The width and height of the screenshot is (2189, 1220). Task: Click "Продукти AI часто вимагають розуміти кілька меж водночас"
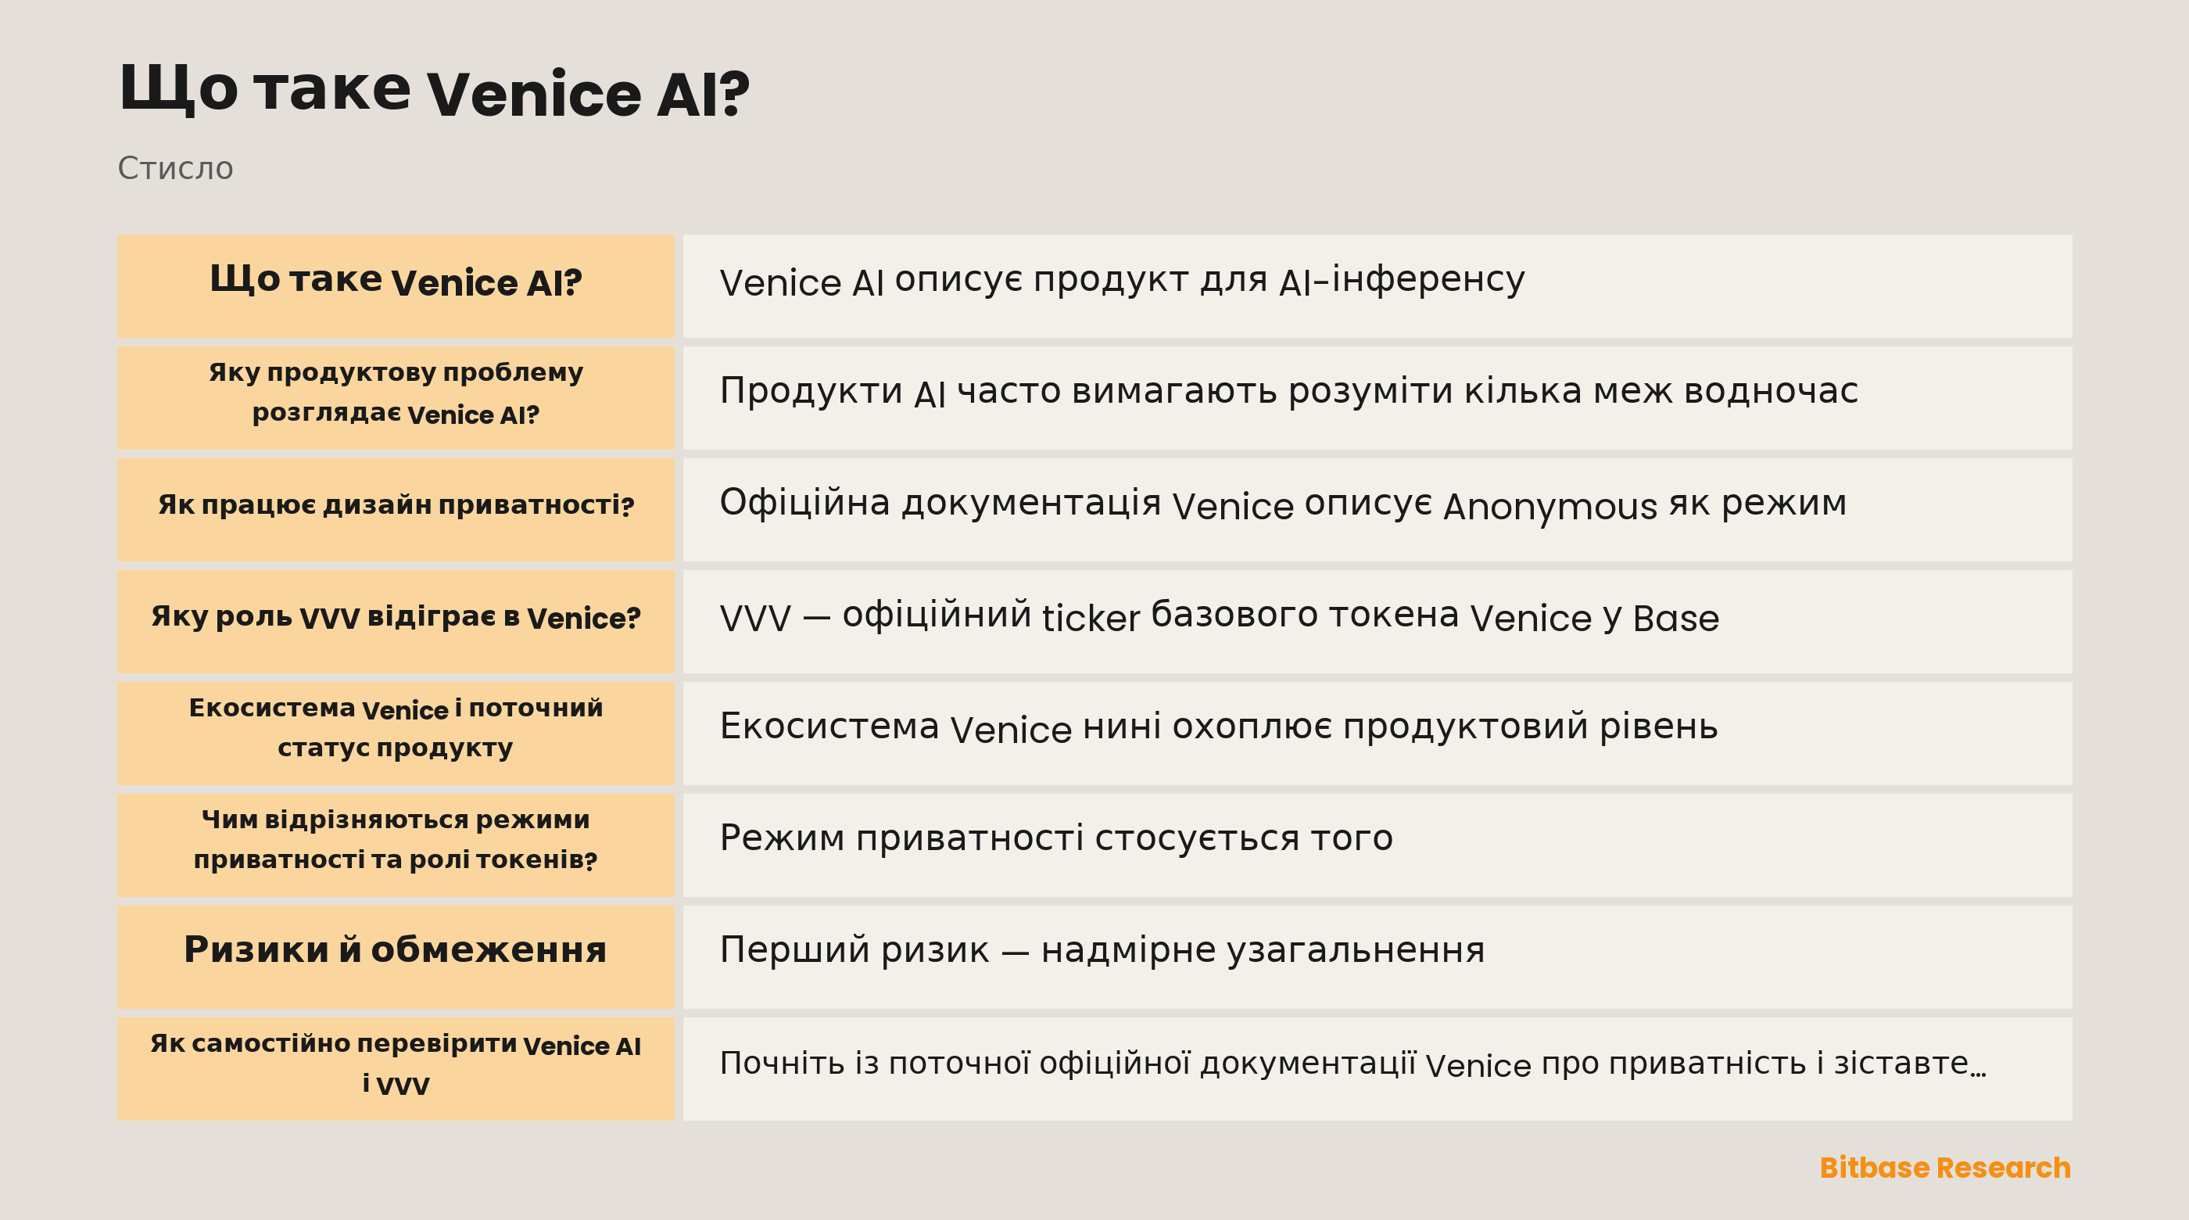tap(1288, 392)
